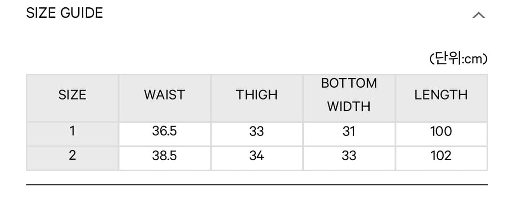
Task: Click the word WIDTH in the header
Action: coord(349,107)
